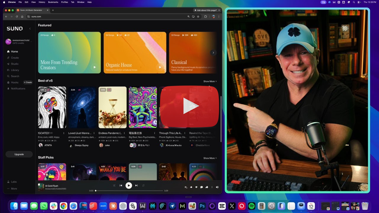Dislike the current track in player
The image size is (379, 213).
[x=196, y=187]
